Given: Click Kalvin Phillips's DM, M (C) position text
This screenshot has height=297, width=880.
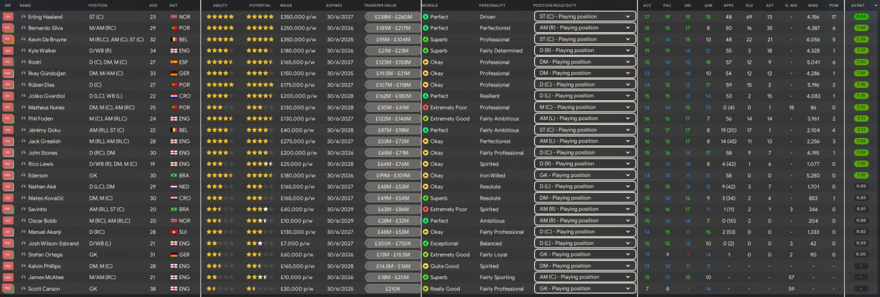Looking at the screenshot, I should (x=100, y=266).
